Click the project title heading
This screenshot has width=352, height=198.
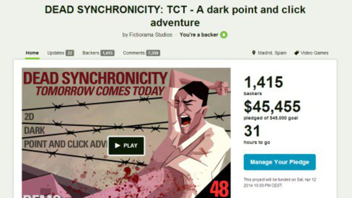(x=175, y=16)
